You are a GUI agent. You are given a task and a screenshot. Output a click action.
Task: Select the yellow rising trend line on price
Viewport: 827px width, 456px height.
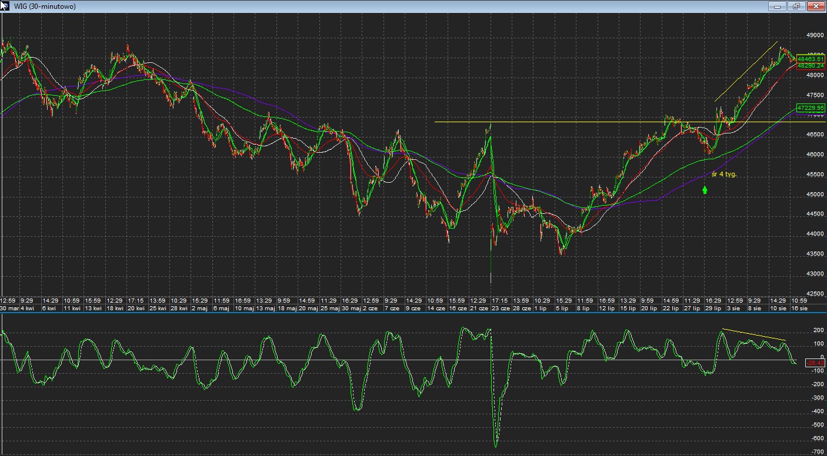[746, 72]
